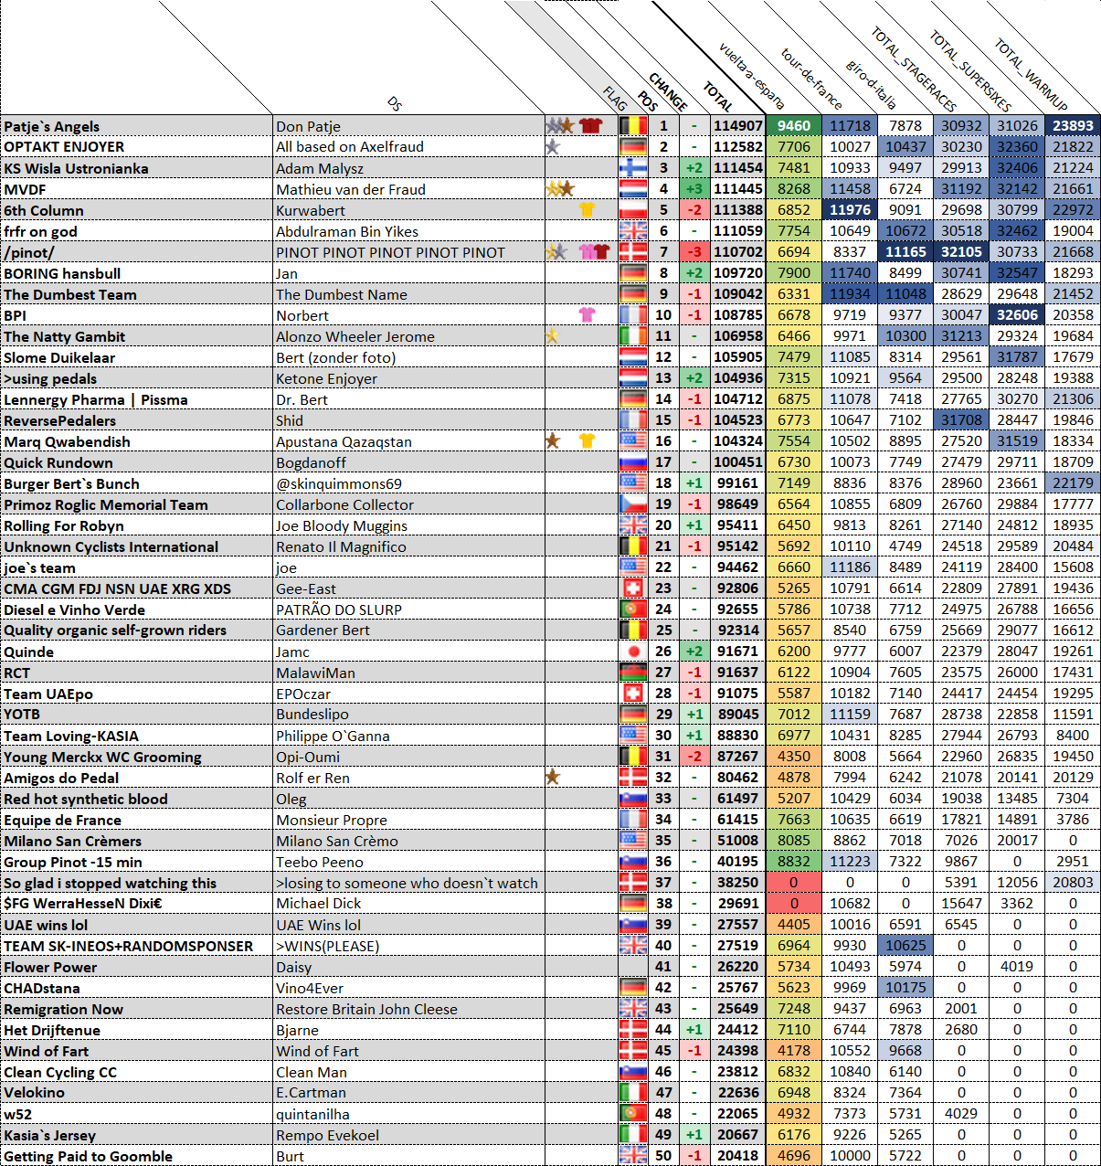The height and width of the screenshot is (1166, 1101).
Task: Click the Malawi flag in the RCT row
Action: (633, 673)
